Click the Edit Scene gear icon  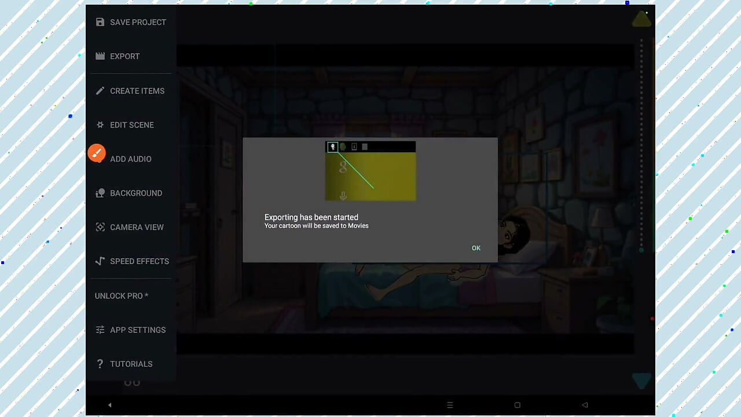coord(100,125)
